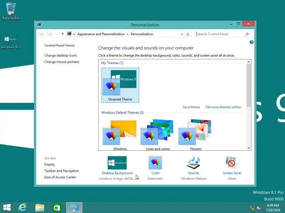Expand the double-chevron breadcrumb overflow
The height and width of the screenshot is (213, 285).
point(74,34)
